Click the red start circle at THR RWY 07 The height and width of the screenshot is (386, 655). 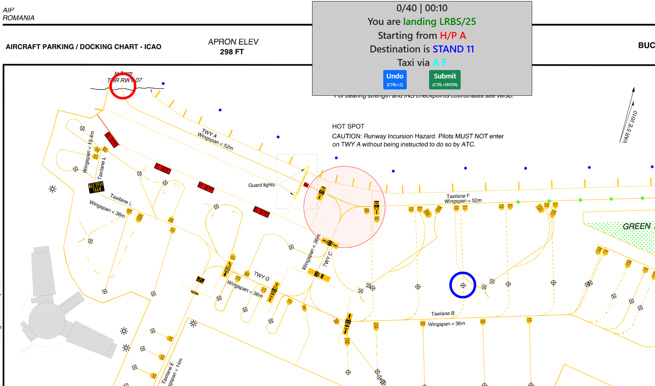tap(123, 86)
